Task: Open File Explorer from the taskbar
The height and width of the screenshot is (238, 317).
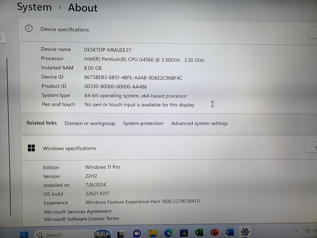Action: (x=153, y=233)
